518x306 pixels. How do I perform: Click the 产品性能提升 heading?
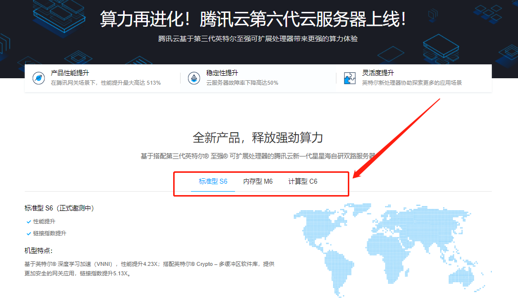[70, 73]
